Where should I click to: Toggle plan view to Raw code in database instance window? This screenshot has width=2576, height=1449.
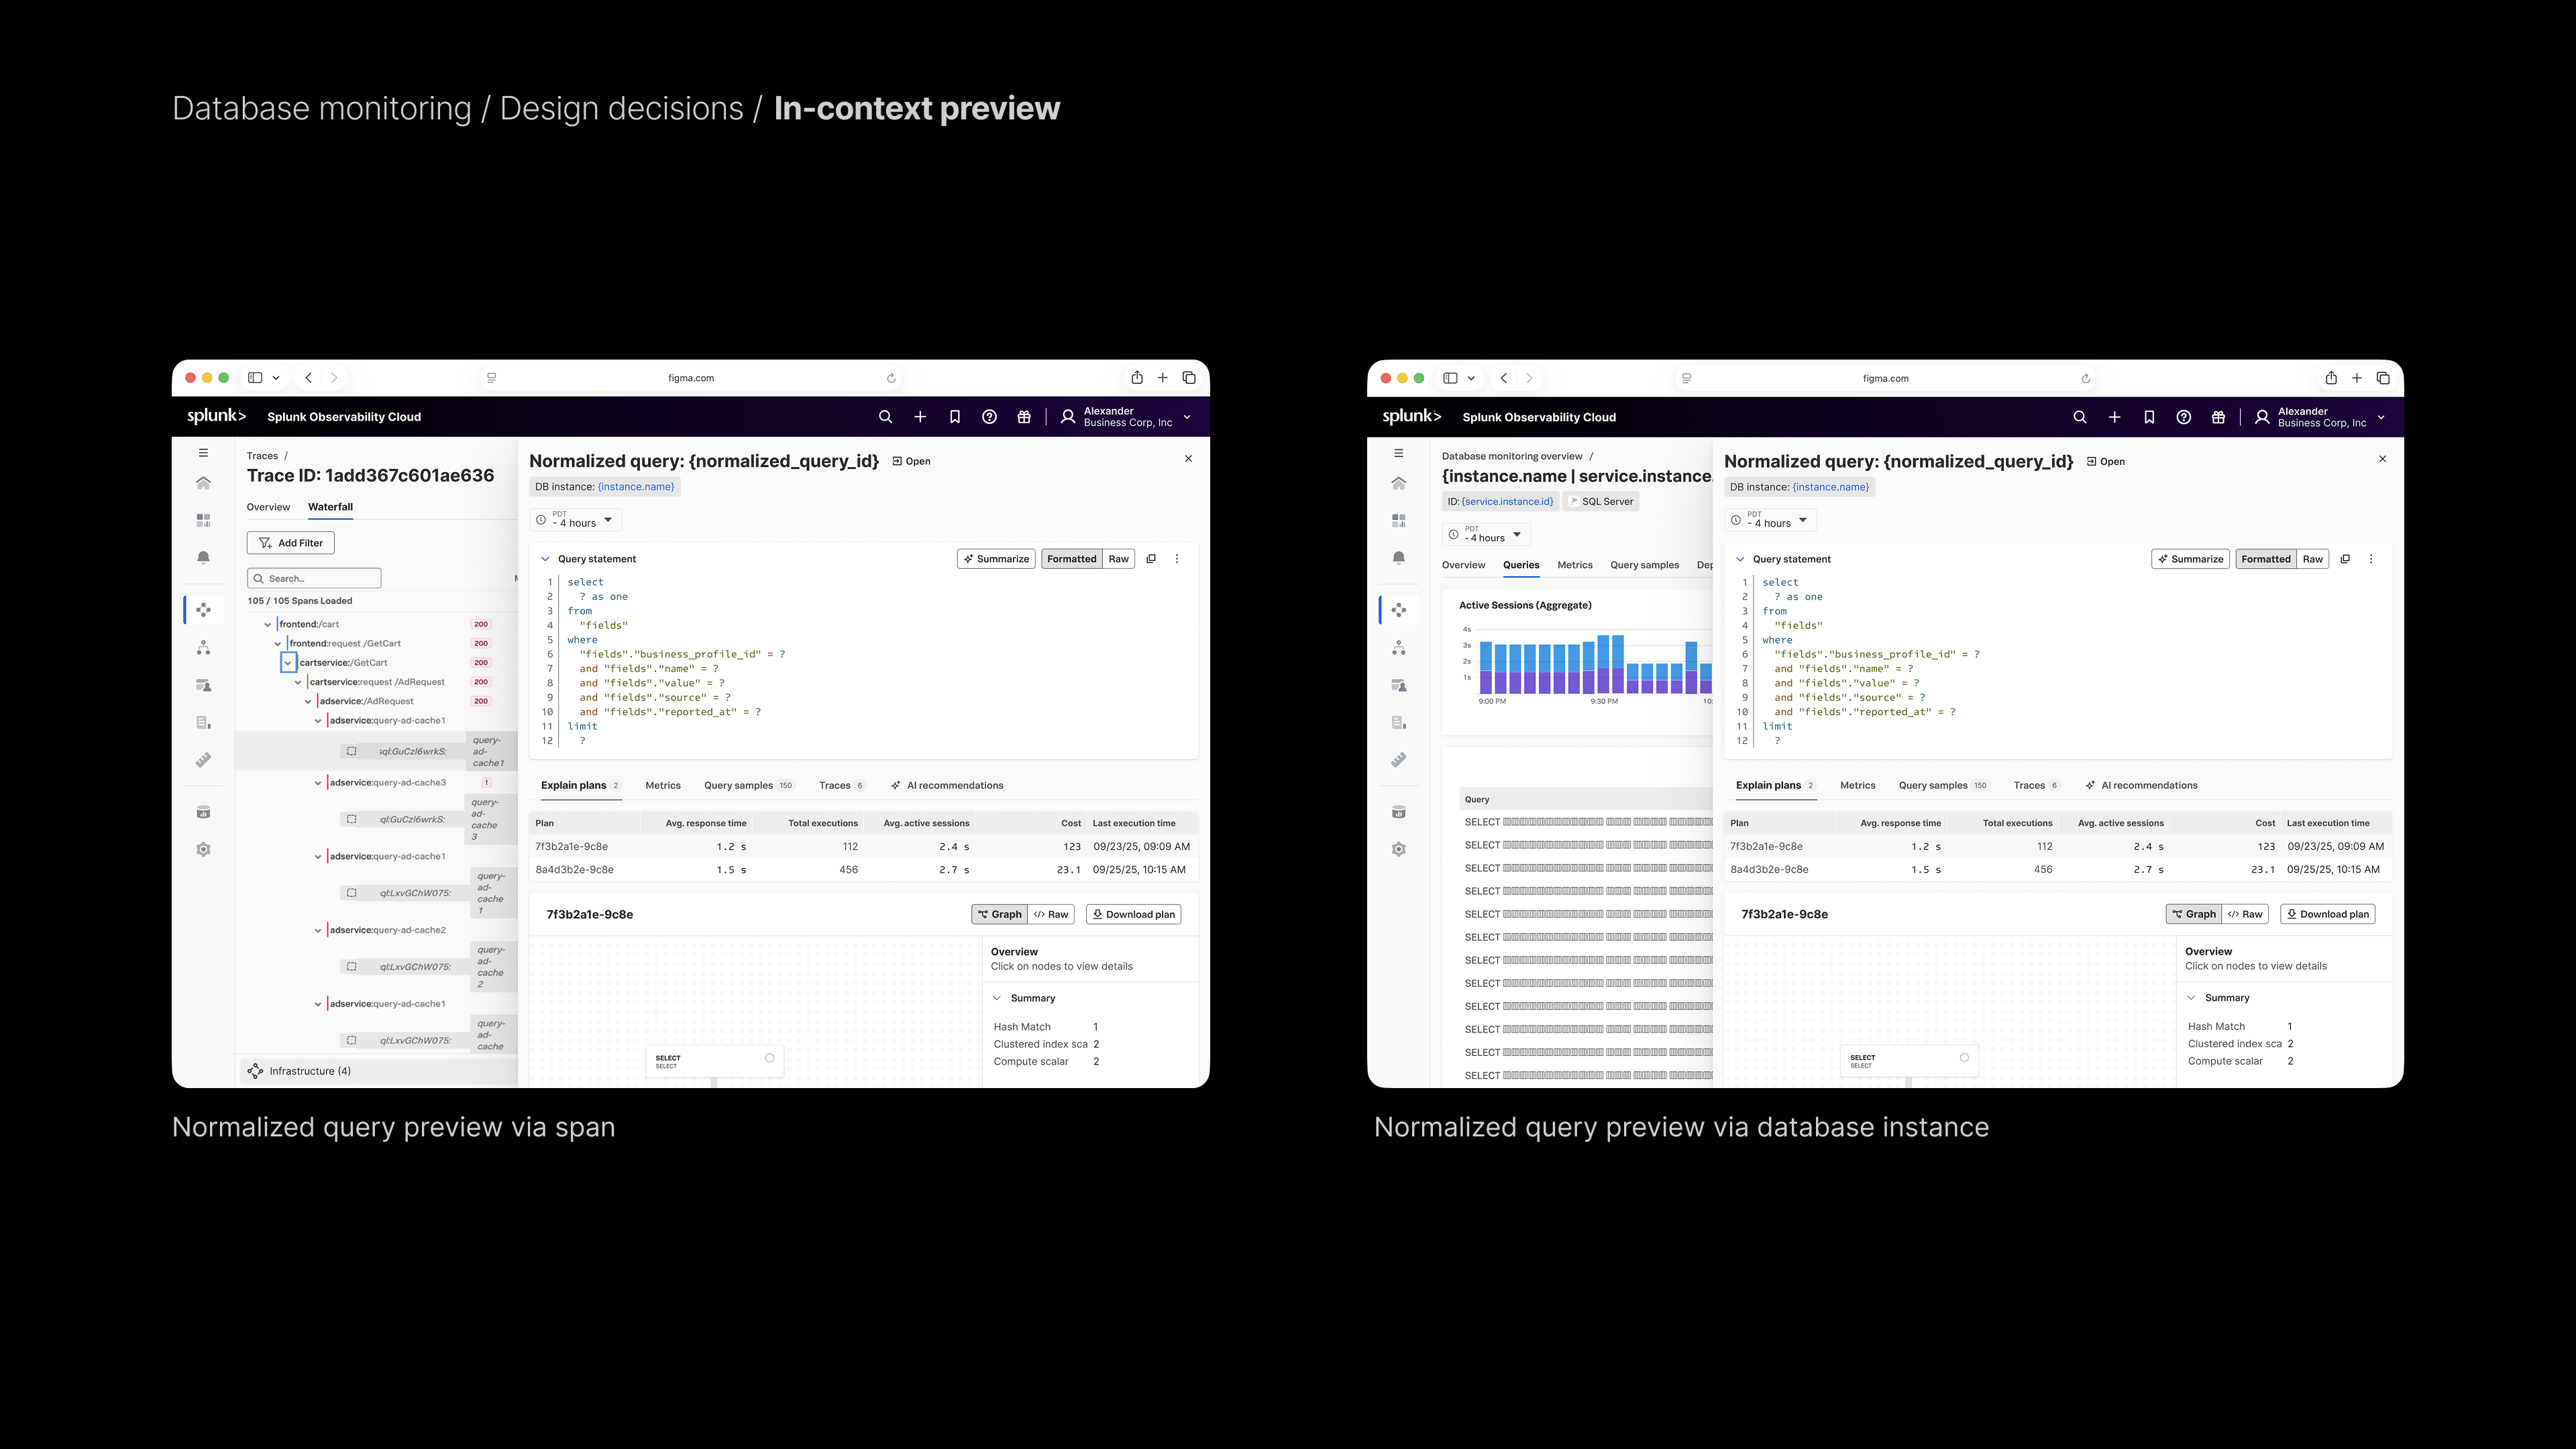(2245, 914)
